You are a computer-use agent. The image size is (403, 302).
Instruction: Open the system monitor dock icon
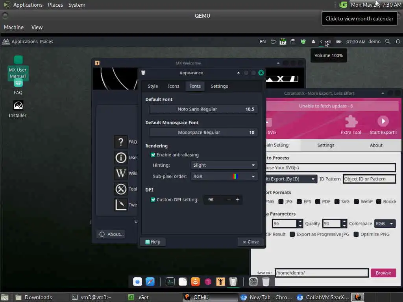170,282
